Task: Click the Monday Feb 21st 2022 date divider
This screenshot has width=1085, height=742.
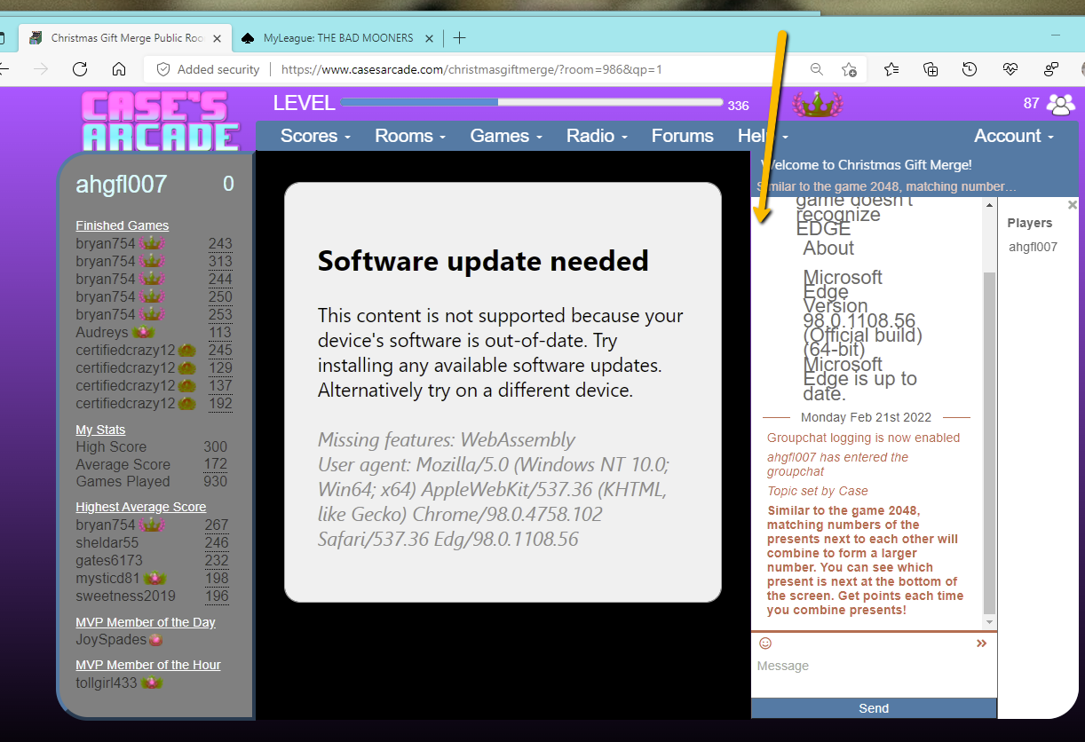Action: tap(866, 417)
